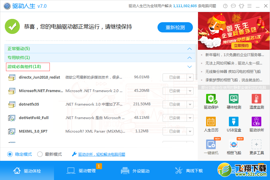The height and width of the screenshot is (180, 270).
Task: Open link 驱动诊所，轻松解决电脑问题
Action: click(102, 154)
